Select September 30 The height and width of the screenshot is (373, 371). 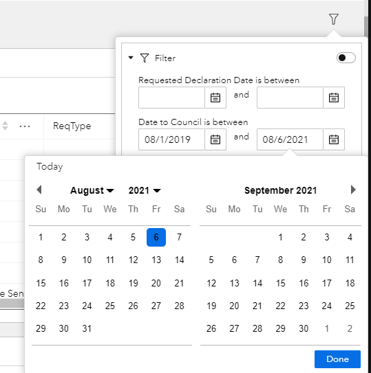click(x=304, y=328)
